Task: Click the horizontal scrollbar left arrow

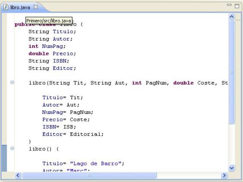Action: [x=18, y=175]
